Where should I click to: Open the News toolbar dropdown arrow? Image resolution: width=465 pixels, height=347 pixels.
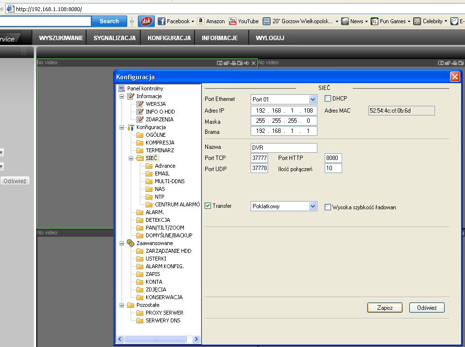pyautogui.click(x=366, y=22)
